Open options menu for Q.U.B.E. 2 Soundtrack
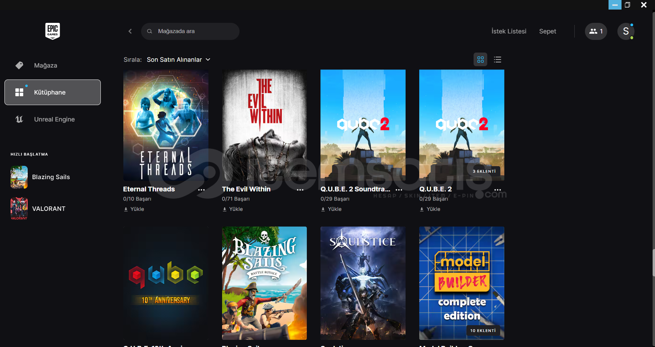 click(x=399, y=190)
